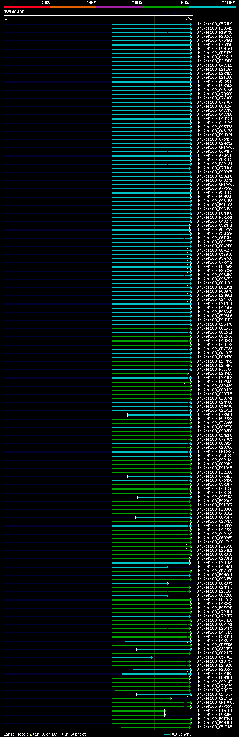Click hit label UniRef100_Q9LV11
Image resolution: width=239 pixels, height=737 pixels.
(214, 410)
